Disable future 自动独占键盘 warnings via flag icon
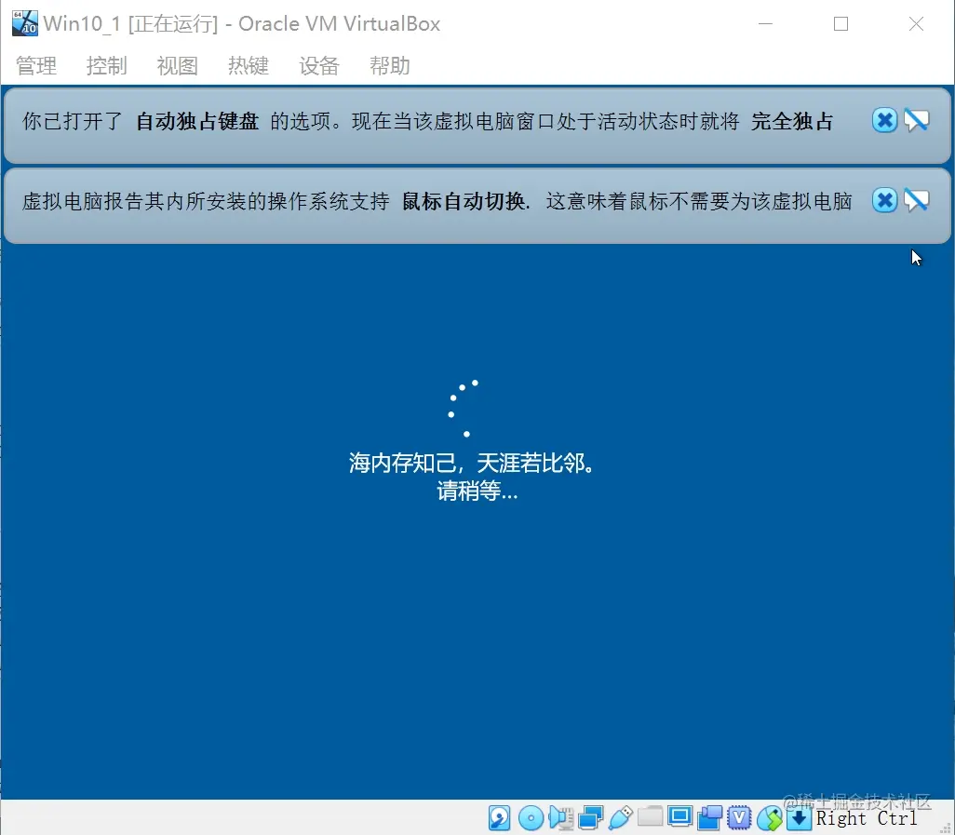Viewport: 955px width, 835px height. 917,119
